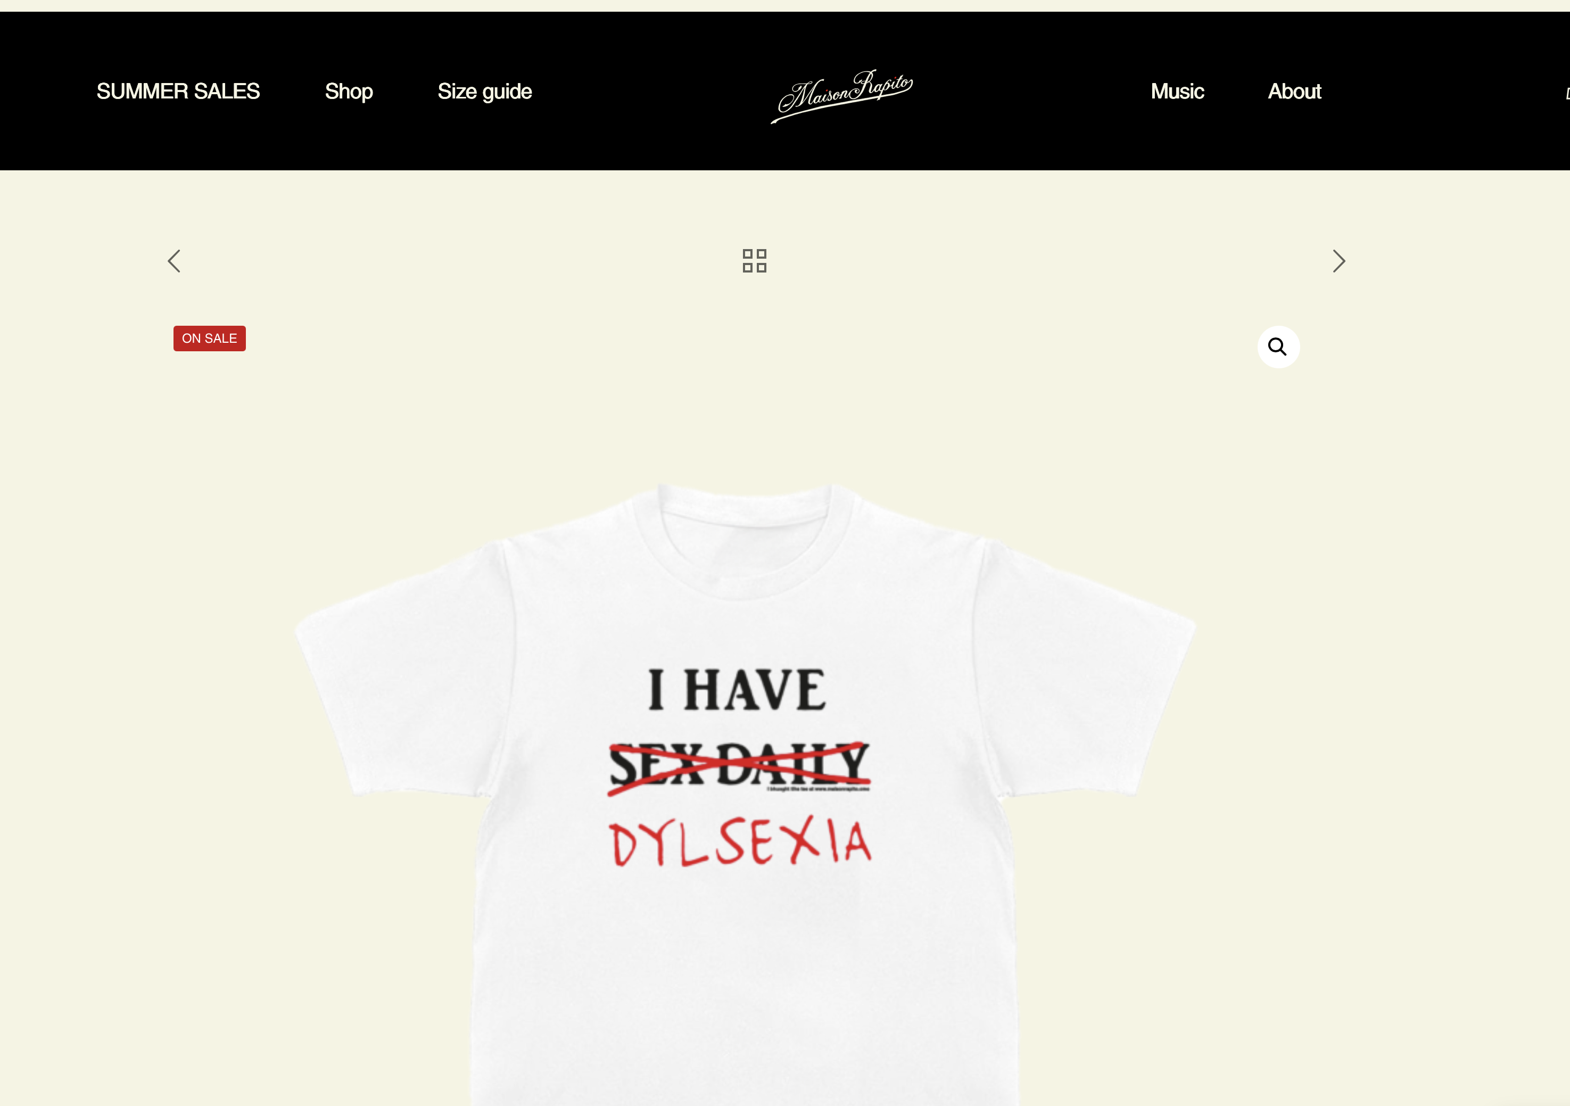
Task: Go to the next product arrow
Action: [1339, 261]
